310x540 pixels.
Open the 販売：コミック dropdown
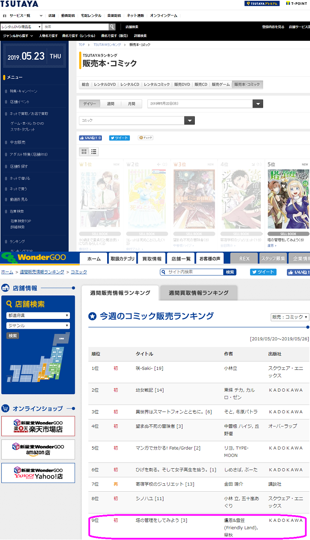point(290,317)
